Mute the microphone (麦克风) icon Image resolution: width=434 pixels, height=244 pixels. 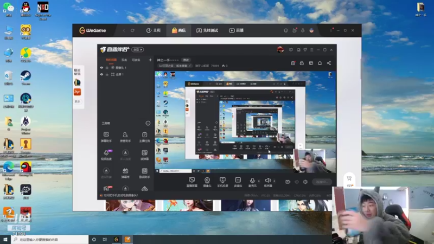click(x=252, y=181)
